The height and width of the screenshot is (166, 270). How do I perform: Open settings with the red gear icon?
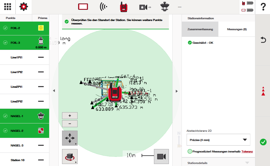click(24, 7)
